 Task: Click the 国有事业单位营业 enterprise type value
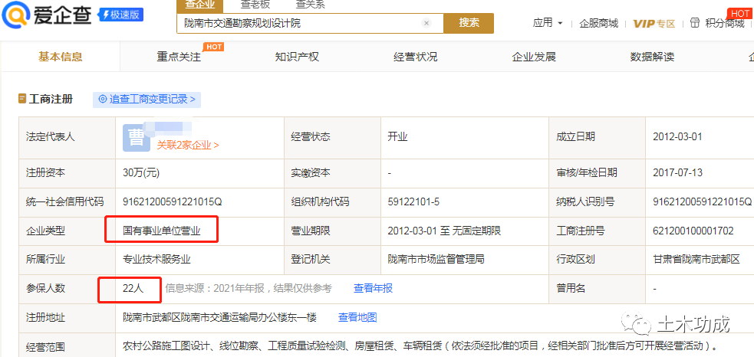(x=162, y=231)
